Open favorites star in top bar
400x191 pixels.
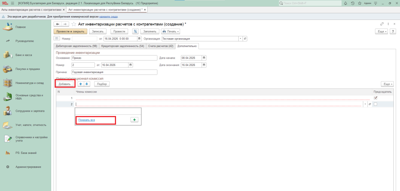point(359,3)
